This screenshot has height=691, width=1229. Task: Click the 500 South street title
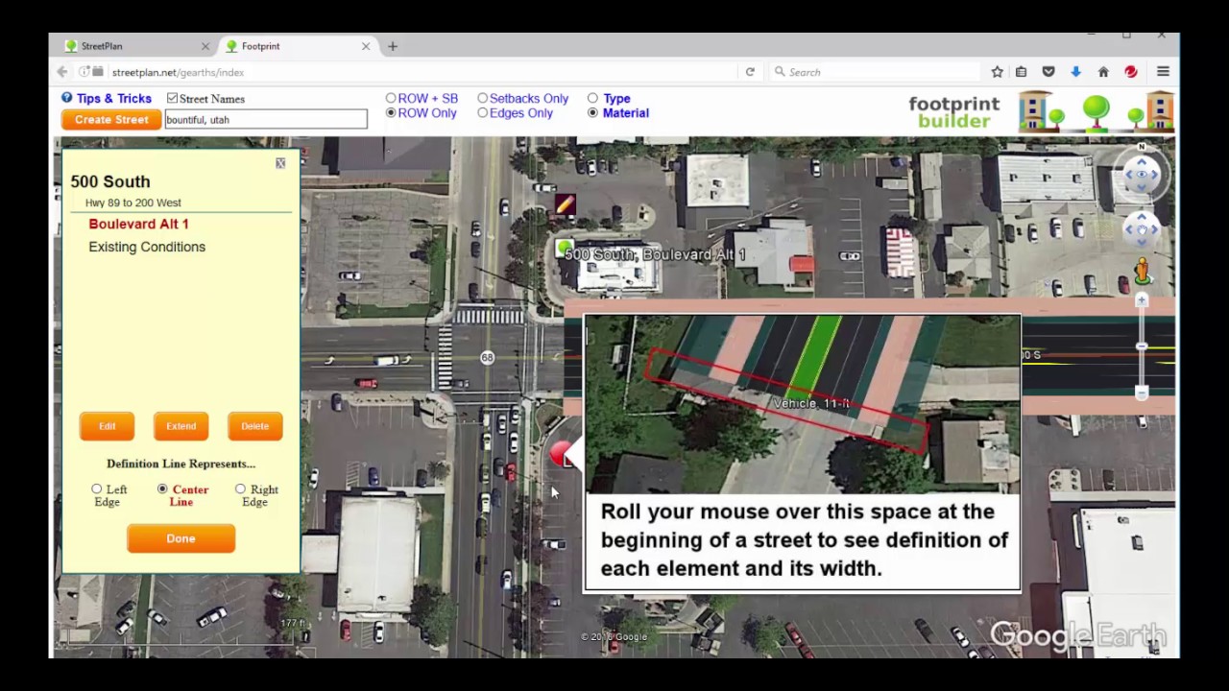(x=109, y=181)
